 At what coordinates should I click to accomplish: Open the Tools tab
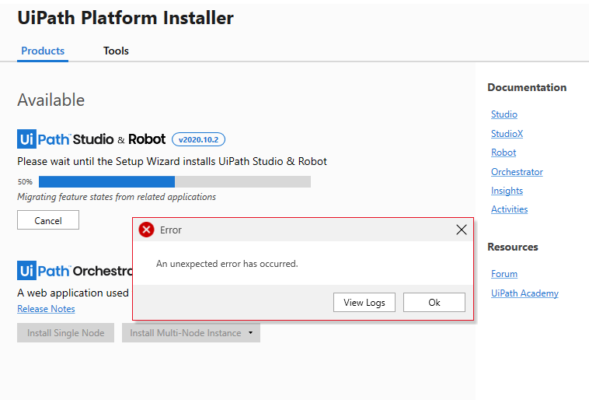tap(116, 51)
